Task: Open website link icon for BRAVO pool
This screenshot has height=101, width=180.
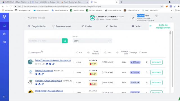Action: pyautogui.click(x=42, y=74)
